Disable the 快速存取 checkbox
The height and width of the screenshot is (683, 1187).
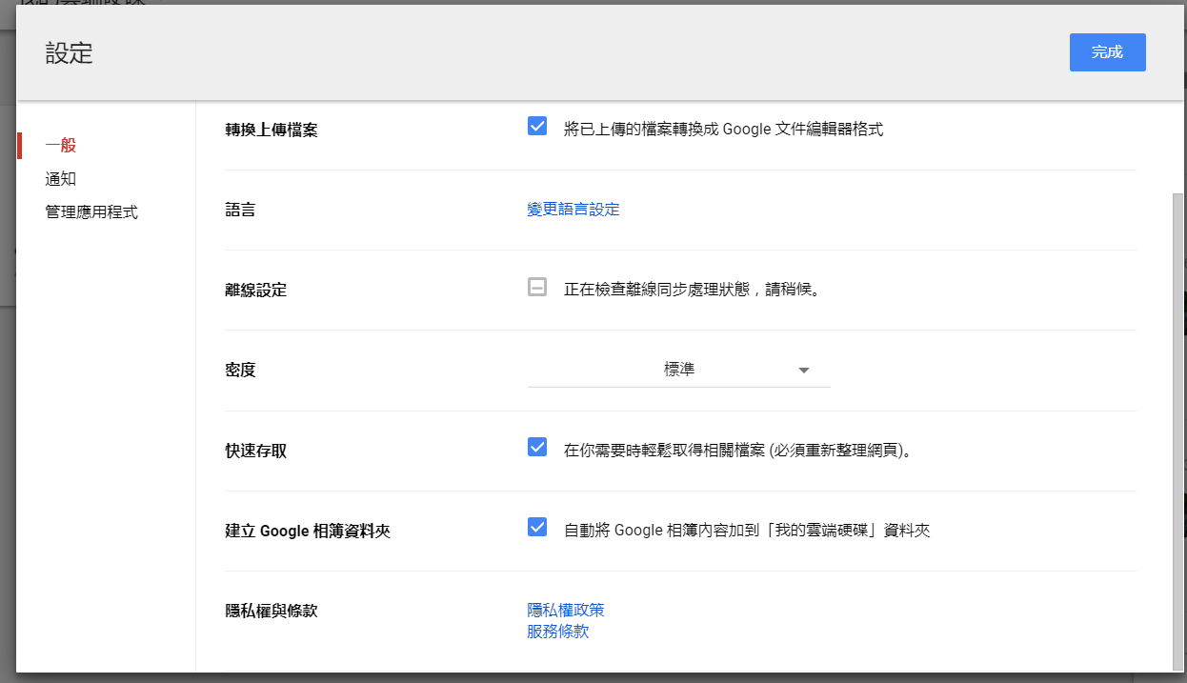tap(537, 447)
